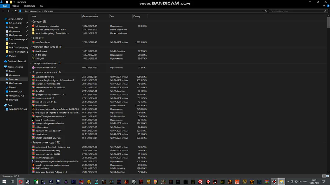
Task: Sort by the Имя column header
Action: (34, 16)
